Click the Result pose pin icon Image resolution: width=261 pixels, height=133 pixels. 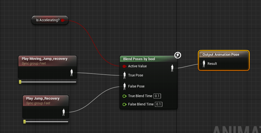click(204, 64)
